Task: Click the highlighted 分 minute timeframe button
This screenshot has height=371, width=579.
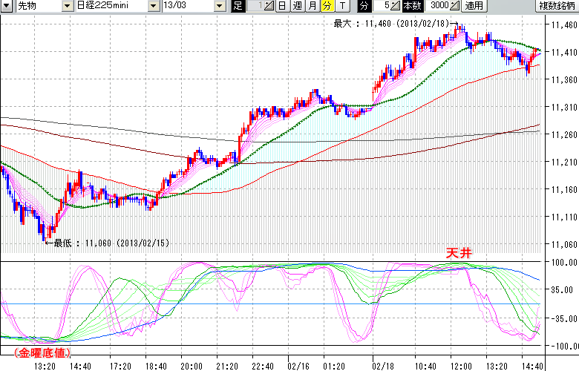Action: coord(327,6)
